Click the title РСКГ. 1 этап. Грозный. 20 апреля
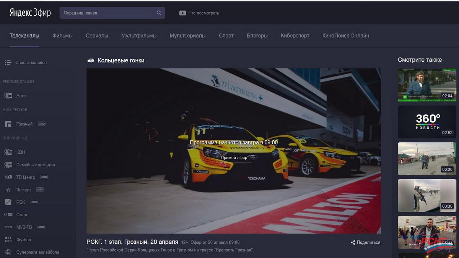This screenshot has height=258, width=459. click(132, 242)
